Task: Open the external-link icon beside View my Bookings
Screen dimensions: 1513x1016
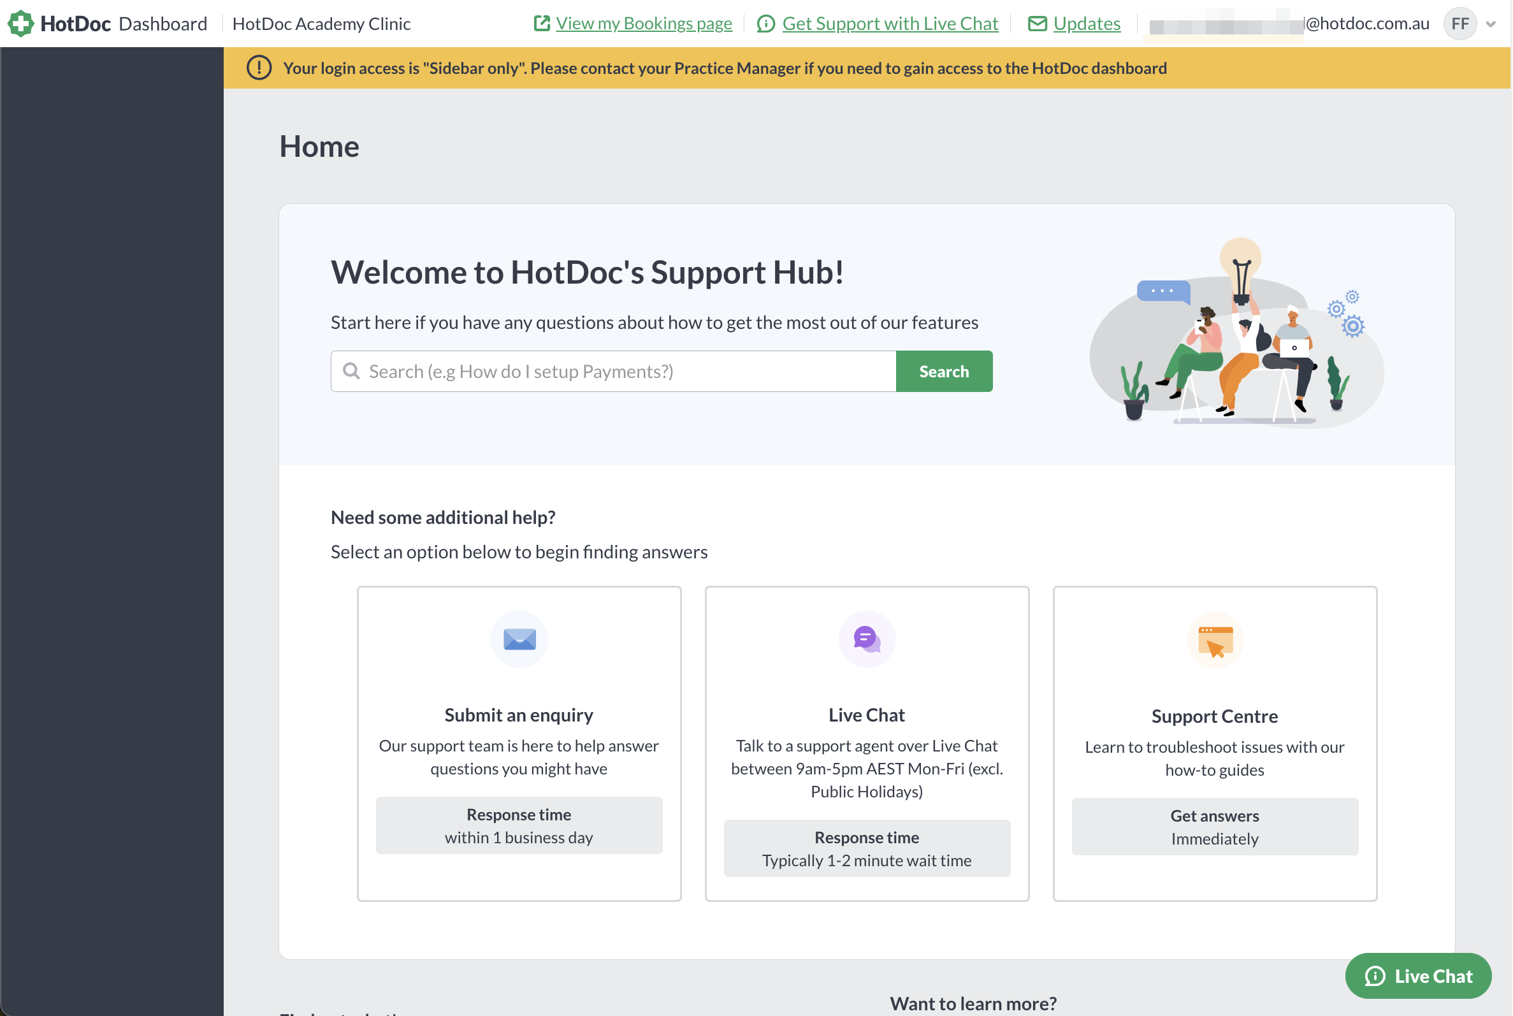Action: (x=542, y=24)
